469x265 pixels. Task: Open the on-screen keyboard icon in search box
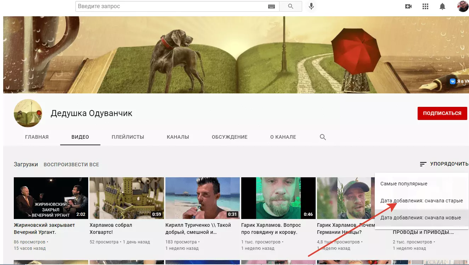tap(271, 6)
